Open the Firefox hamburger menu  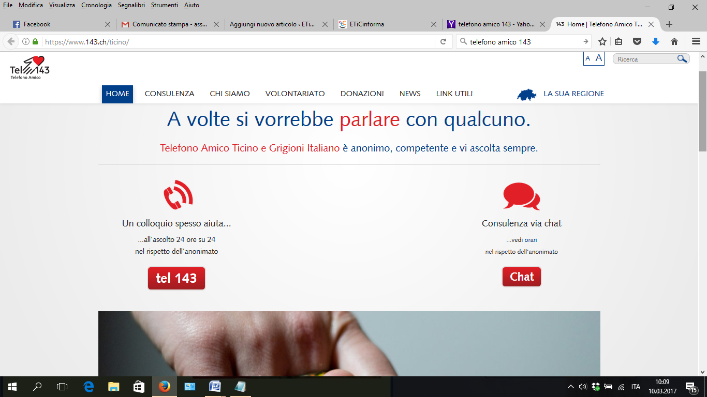tap(696, 42)
